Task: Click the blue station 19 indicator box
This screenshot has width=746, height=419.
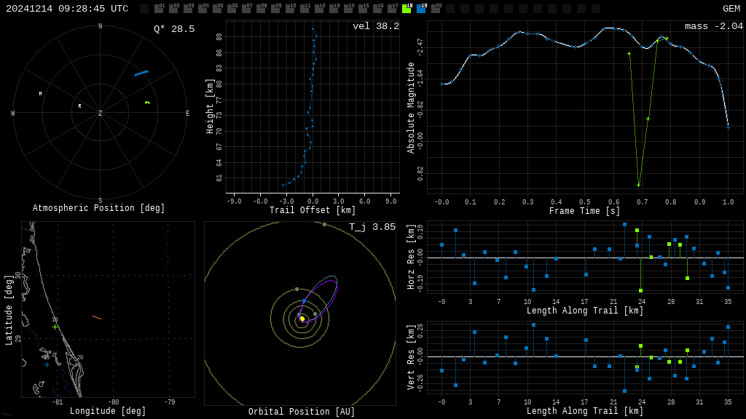Action: coord(421,9)
